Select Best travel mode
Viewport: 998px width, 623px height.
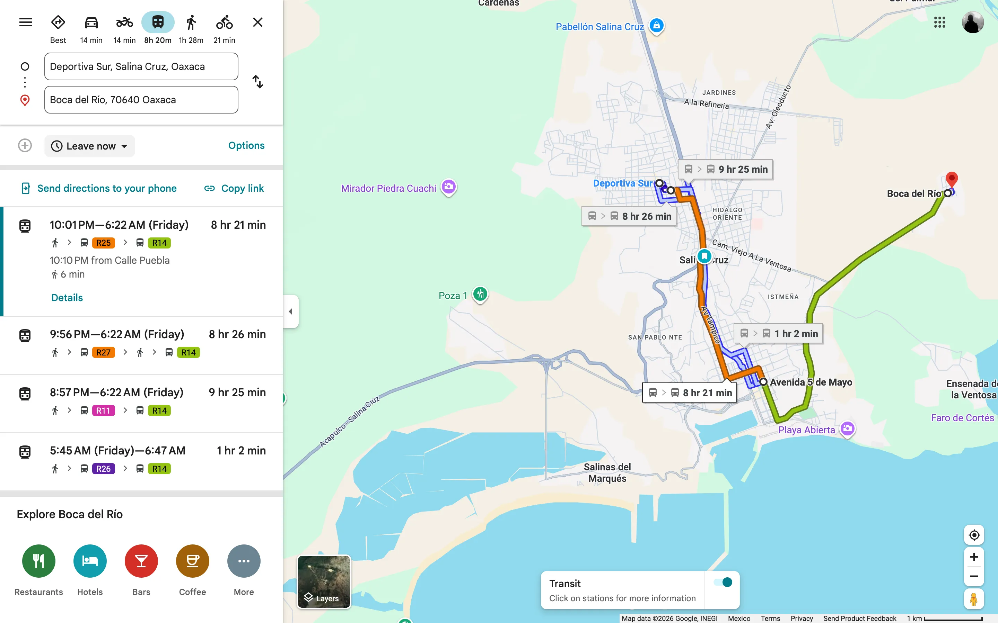click(x=58, y=29)
